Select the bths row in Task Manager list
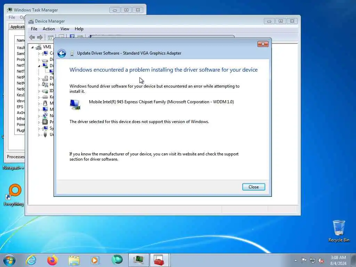The width and height of the screenshot is (356, 267). pos(20,119)
